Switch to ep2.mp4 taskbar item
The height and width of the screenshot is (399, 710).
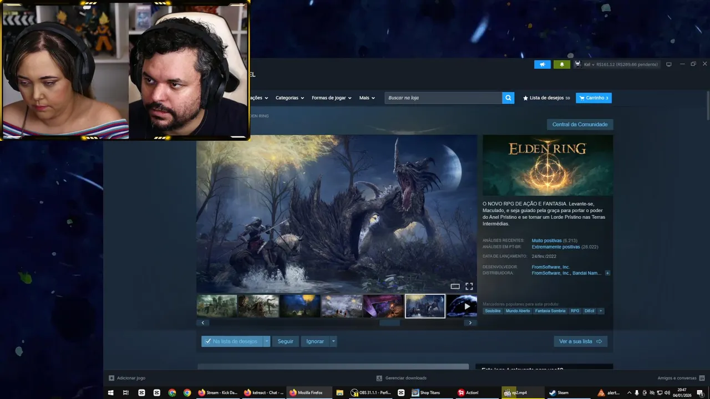pyautogui.click(x=523, y=392)
